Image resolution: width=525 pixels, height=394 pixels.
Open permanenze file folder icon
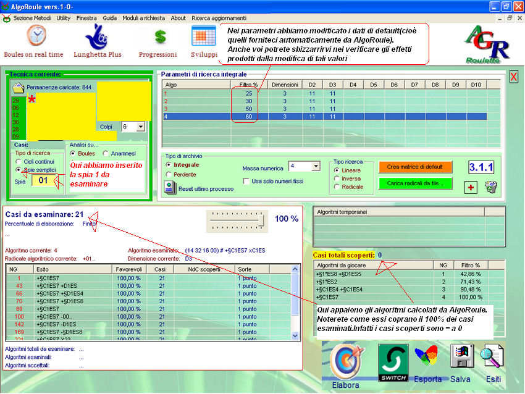click(19, 88)
